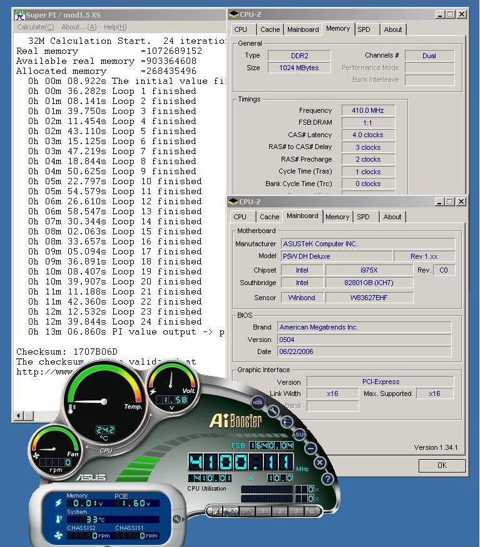This screenshot has width=480, height=547.
Task: Click the DDR2 memory type field
Action: [x=299, y=56]
